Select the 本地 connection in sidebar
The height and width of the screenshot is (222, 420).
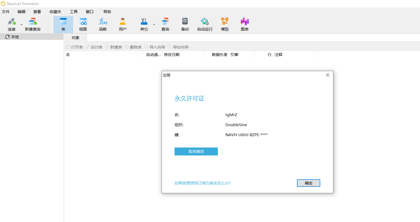coord(32,37)
